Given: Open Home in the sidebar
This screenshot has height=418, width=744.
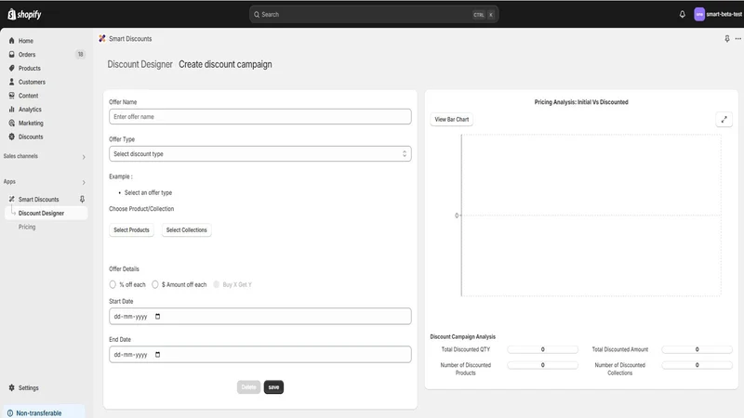Looking at the screenshot, I should [x=26, y=41].
